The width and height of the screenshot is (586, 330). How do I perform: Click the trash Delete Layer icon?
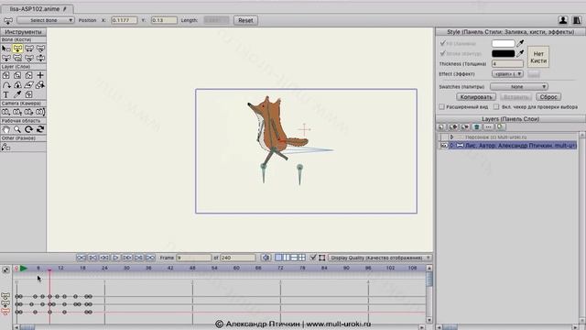pyautogui.click(x=476, y=127)
